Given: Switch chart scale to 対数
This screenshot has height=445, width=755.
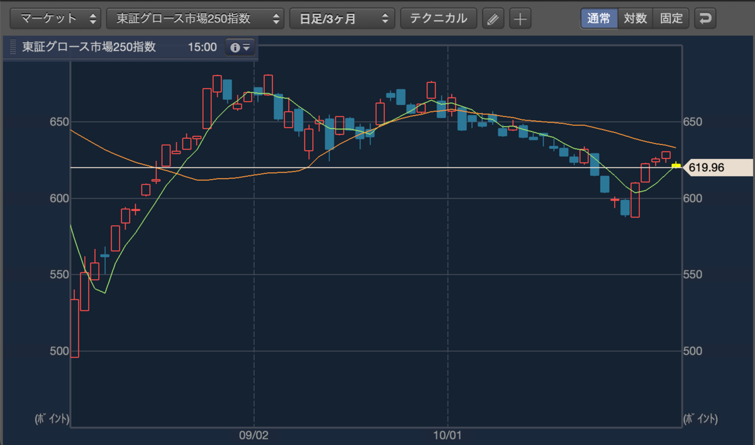Looking at the screenshot, I should pyautogui.click(x=635, y=18).
